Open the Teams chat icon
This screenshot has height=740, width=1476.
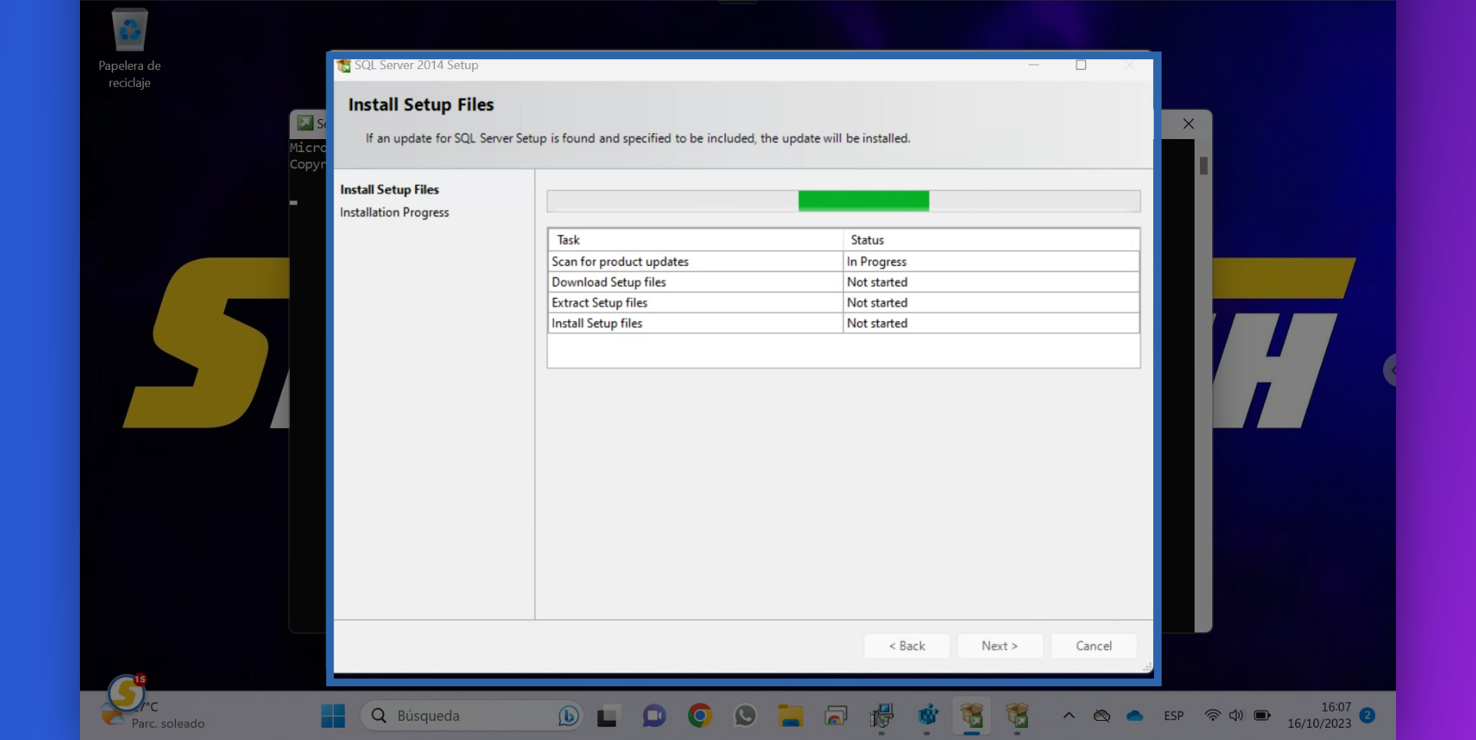[654, 715]
